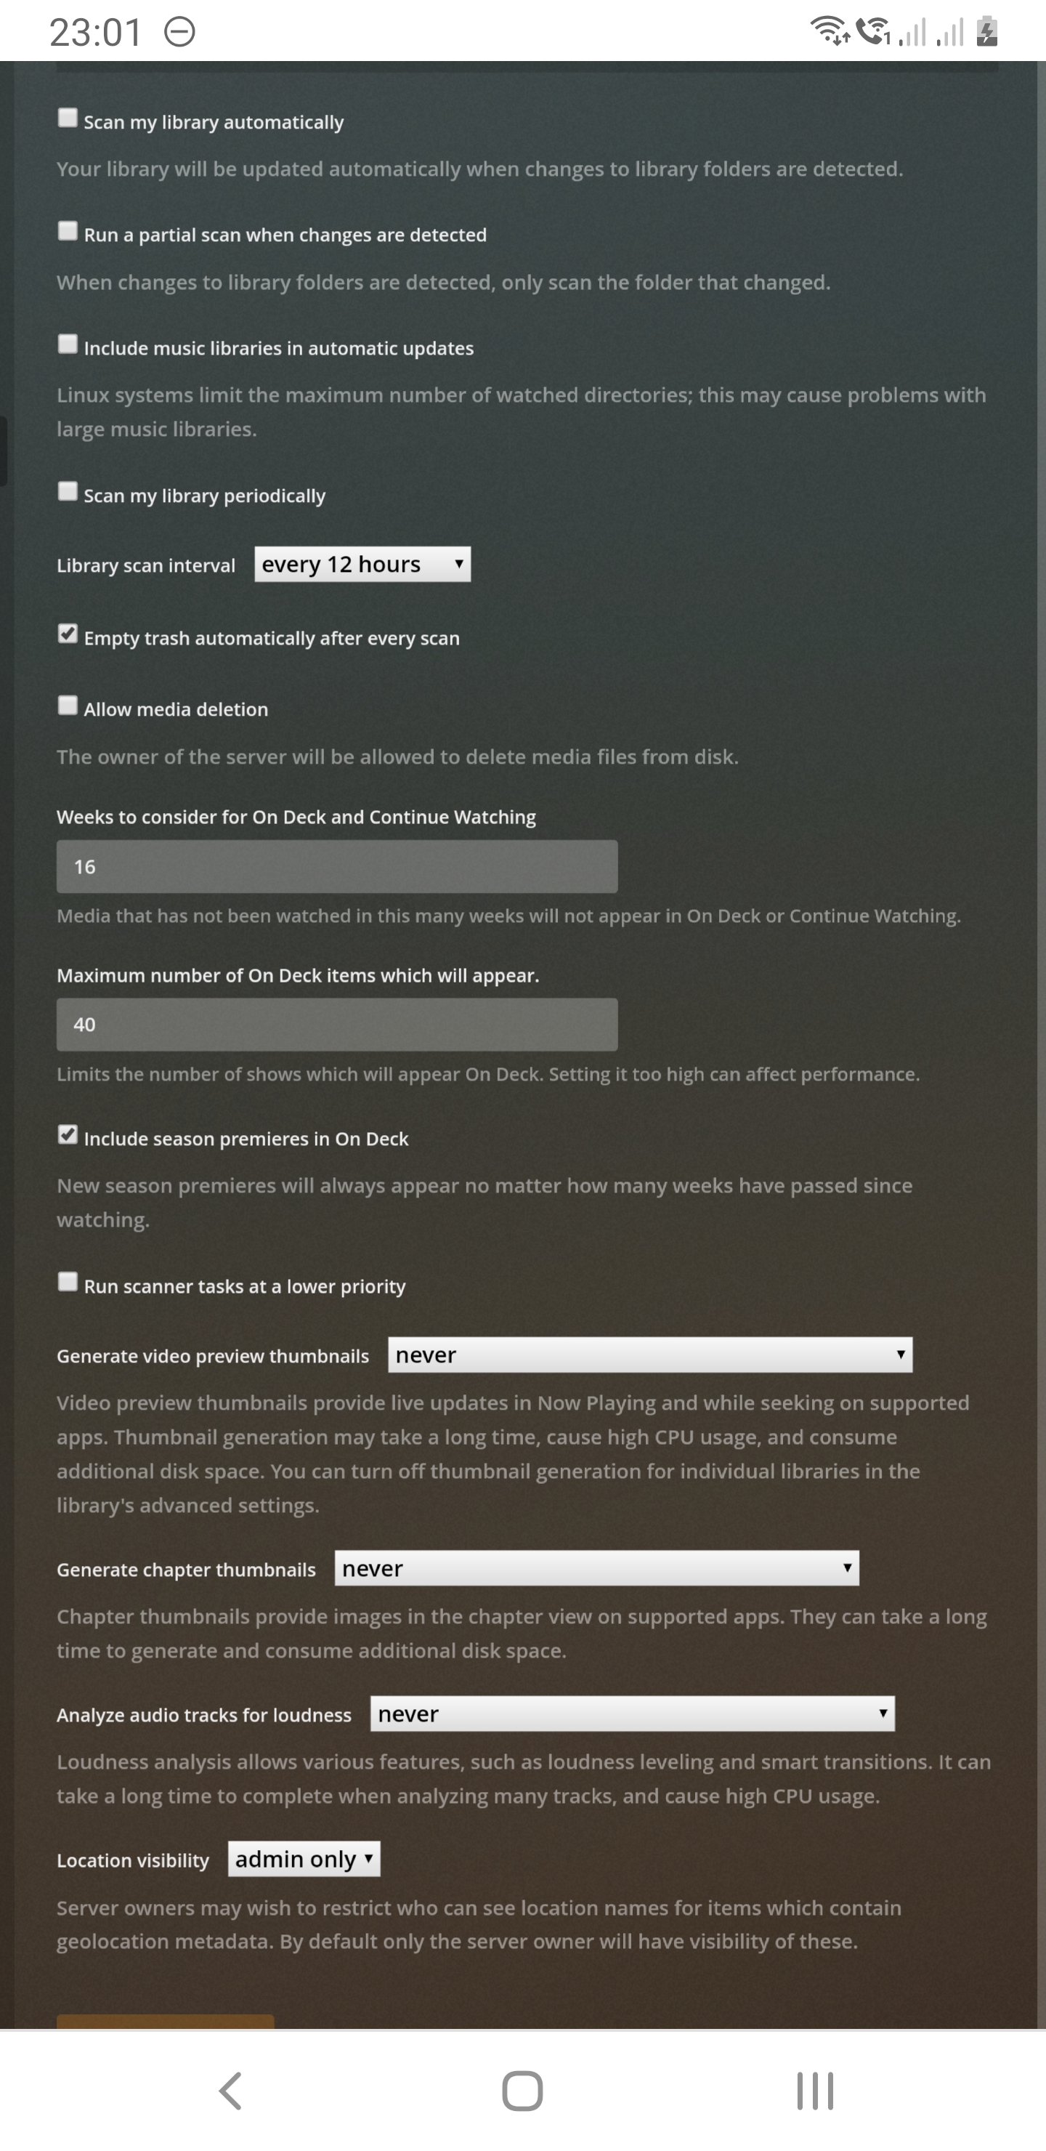Uncheck Include season premieres in On Deck
Image resolution: width=1046 pixels, height=2151 pixels.
pyautogui.click(x=68, y=1136)
